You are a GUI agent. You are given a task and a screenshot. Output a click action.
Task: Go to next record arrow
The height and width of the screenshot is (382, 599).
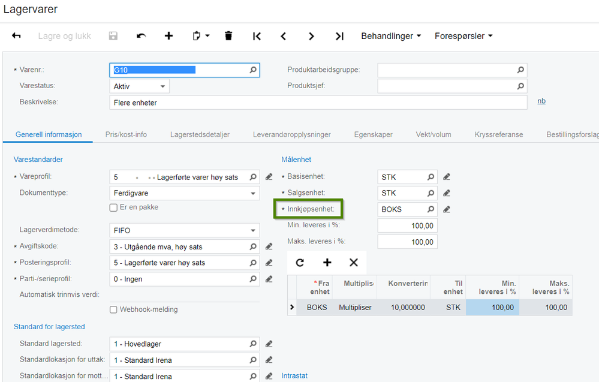tap(311, 37)
